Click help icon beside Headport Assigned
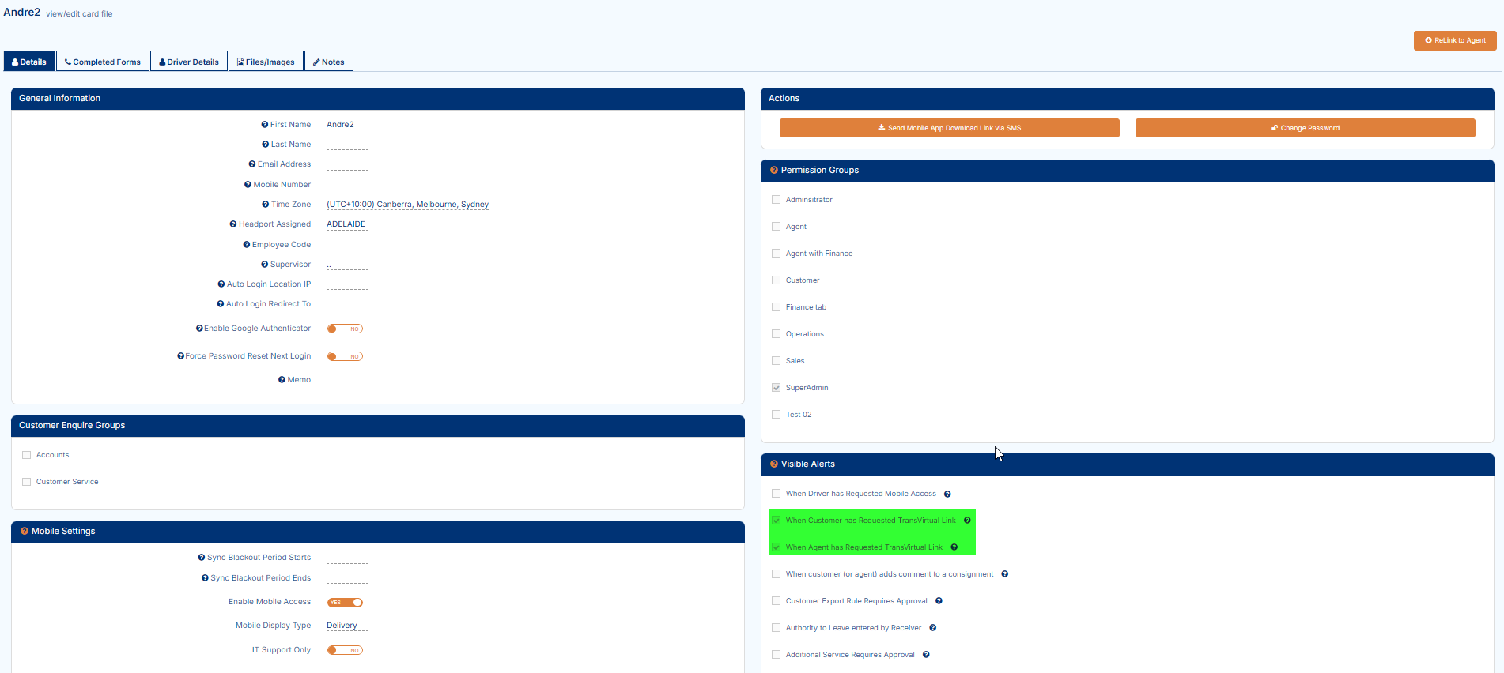The width and height of the screenshot is (1504, 673). pyautogui.click(x=233, y=224)
